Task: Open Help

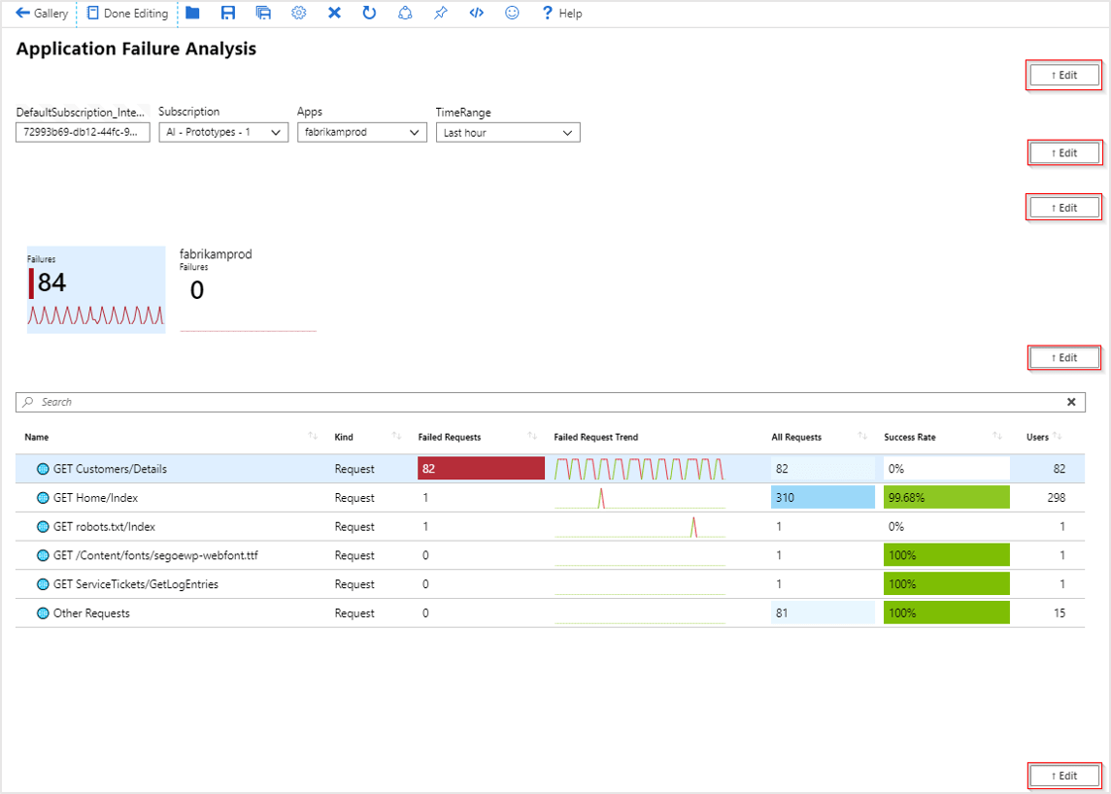Action: [561, 13]
